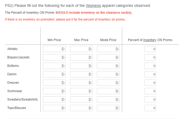This screenshot has height=119, width=187.
Task: Click autofill icon in Athletic Min Price field
Action: pos(63,49)
